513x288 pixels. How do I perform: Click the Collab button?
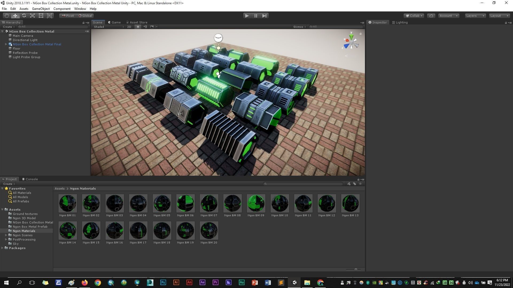(x=414, y=16)
